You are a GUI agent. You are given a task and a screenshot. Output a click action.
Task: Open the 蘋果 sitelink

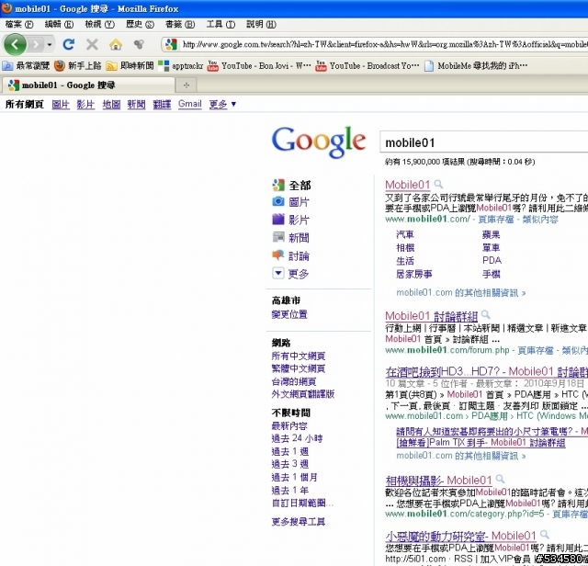click(492, 235)
